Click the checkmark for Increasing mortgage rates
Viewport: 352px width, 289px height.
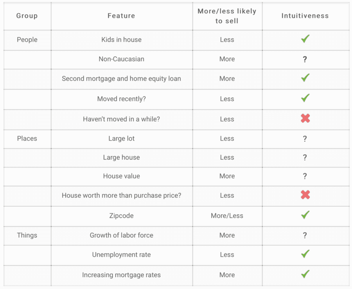pos(305,274)
